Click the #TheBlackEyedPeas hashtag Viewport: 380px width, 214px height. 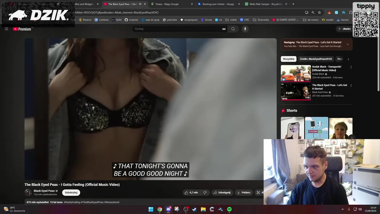(x=92, y=202)
